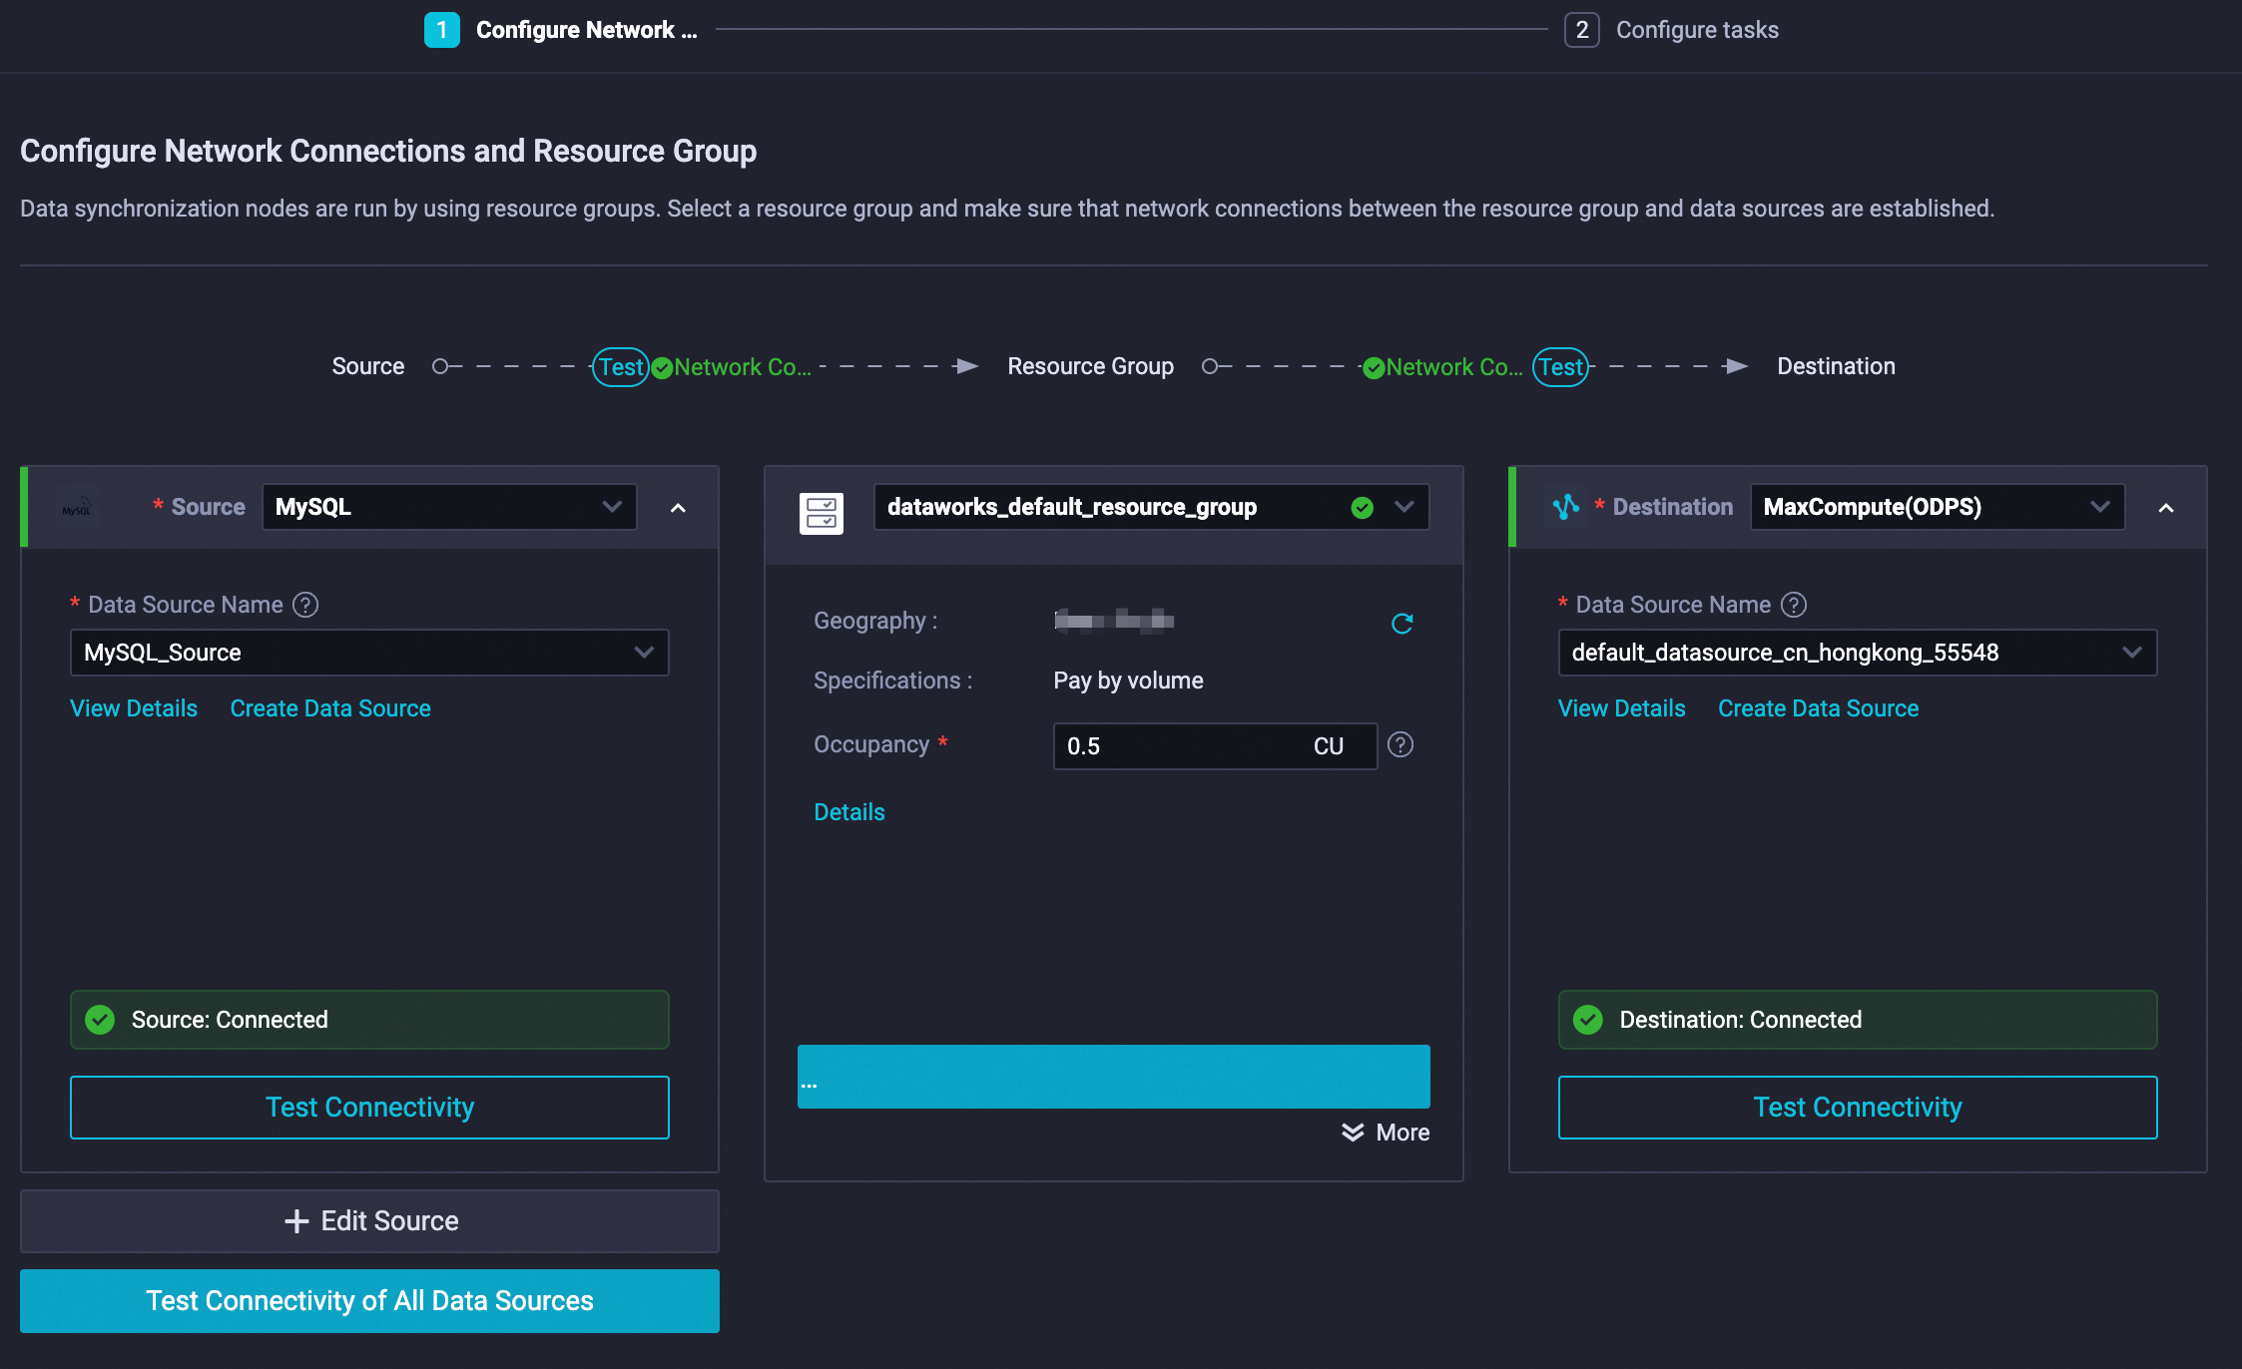Screen dimensions: 2242x1369
Task: Open default_datasource_cn_hongkong_55548 dropdown
Action: tap(1857, 653)
